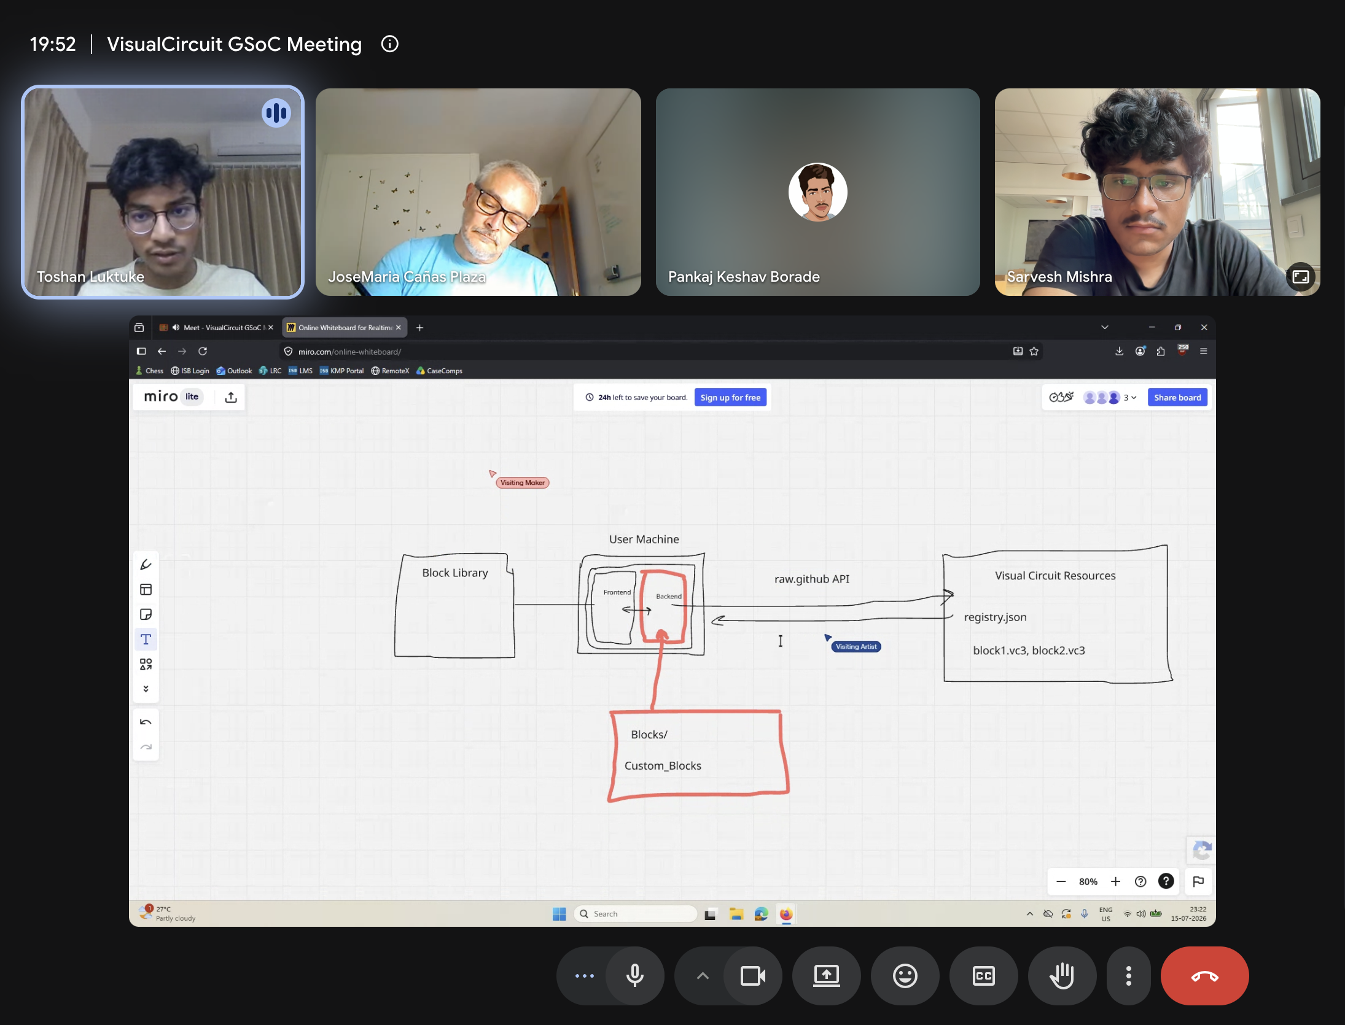
Task: Open a new browser tab with plus
Action: pos(419,328)
